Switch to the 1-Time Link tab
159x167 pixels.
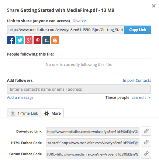tap(24, 113)
